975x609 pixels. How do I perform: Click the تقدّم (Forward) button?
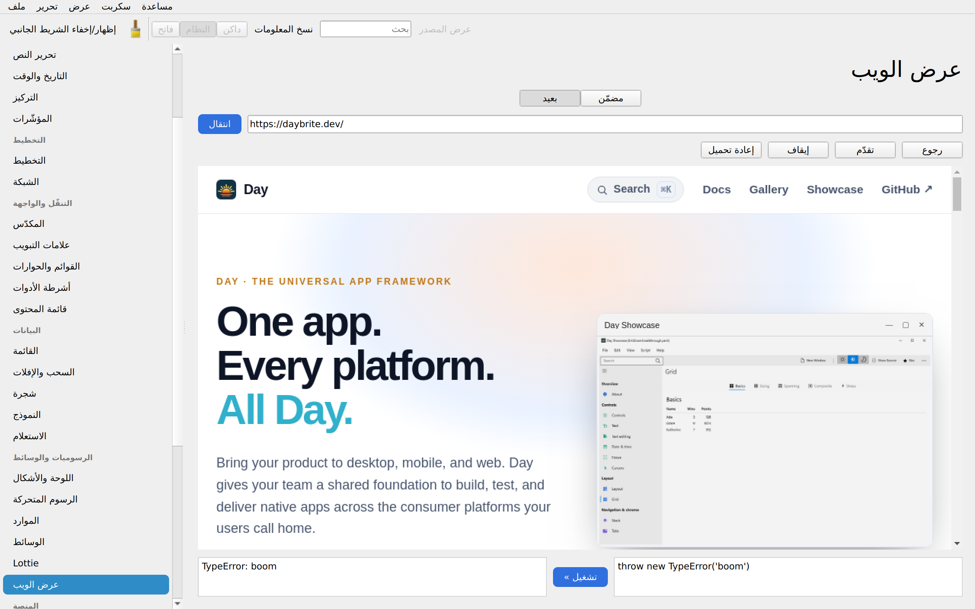[865, 150]
